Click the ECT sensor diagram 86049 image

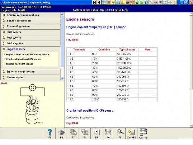[32, 104]
